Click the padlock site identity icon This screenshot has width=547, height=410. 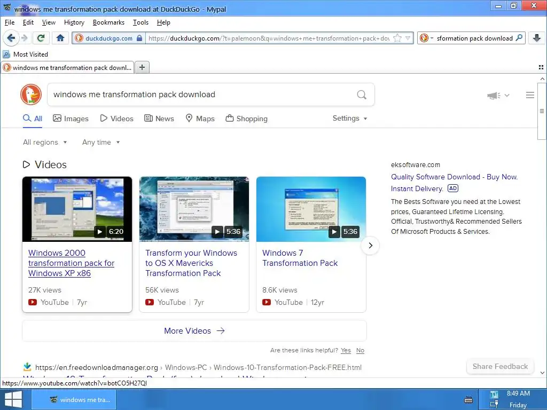coord(139,38)
